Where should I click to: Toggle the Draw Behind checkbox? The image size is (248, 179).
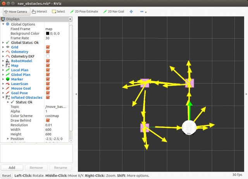click(48, 120)
